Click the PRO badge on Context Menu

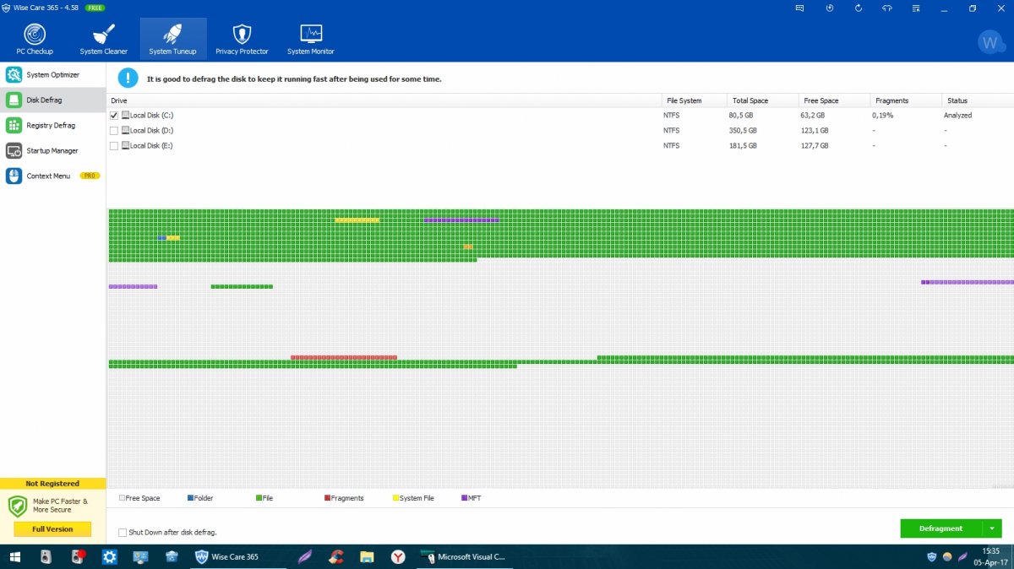click(90, 176)
